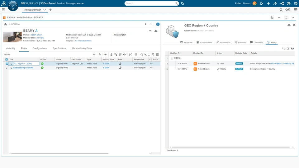
Task: Click the Robert Brown owner link
Action: click(x=36, y=35)
